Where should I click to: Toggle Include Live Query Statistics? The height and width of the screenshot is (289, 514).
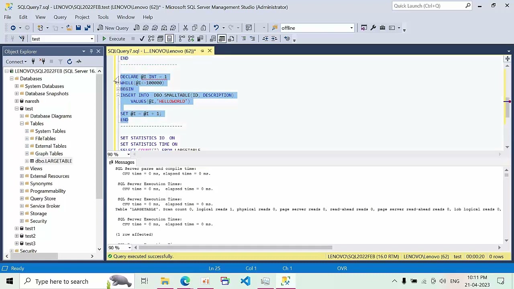(x=191, y=39)
